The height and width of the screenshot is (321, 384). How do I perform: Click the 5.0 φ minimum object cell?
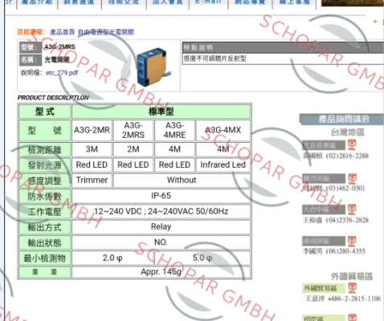(x=202, y=258)
